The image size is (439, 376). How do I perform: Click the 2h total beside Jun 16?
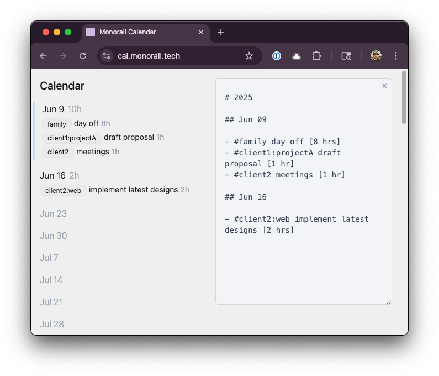pos(74,175)
